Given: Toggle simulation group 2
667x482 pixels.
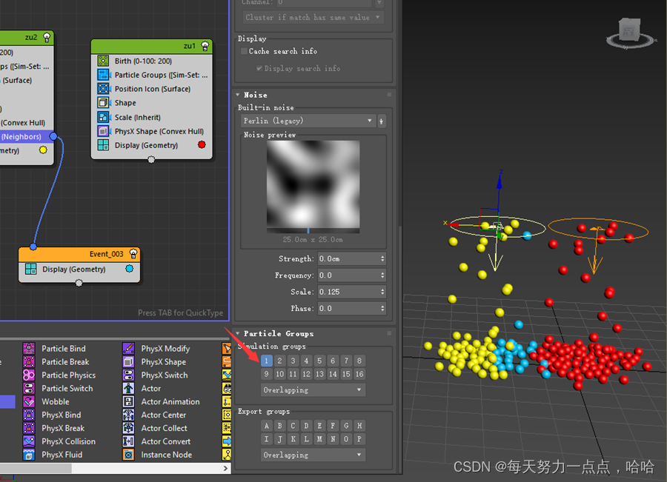Looking at the screenshot, I should [279, 361].
